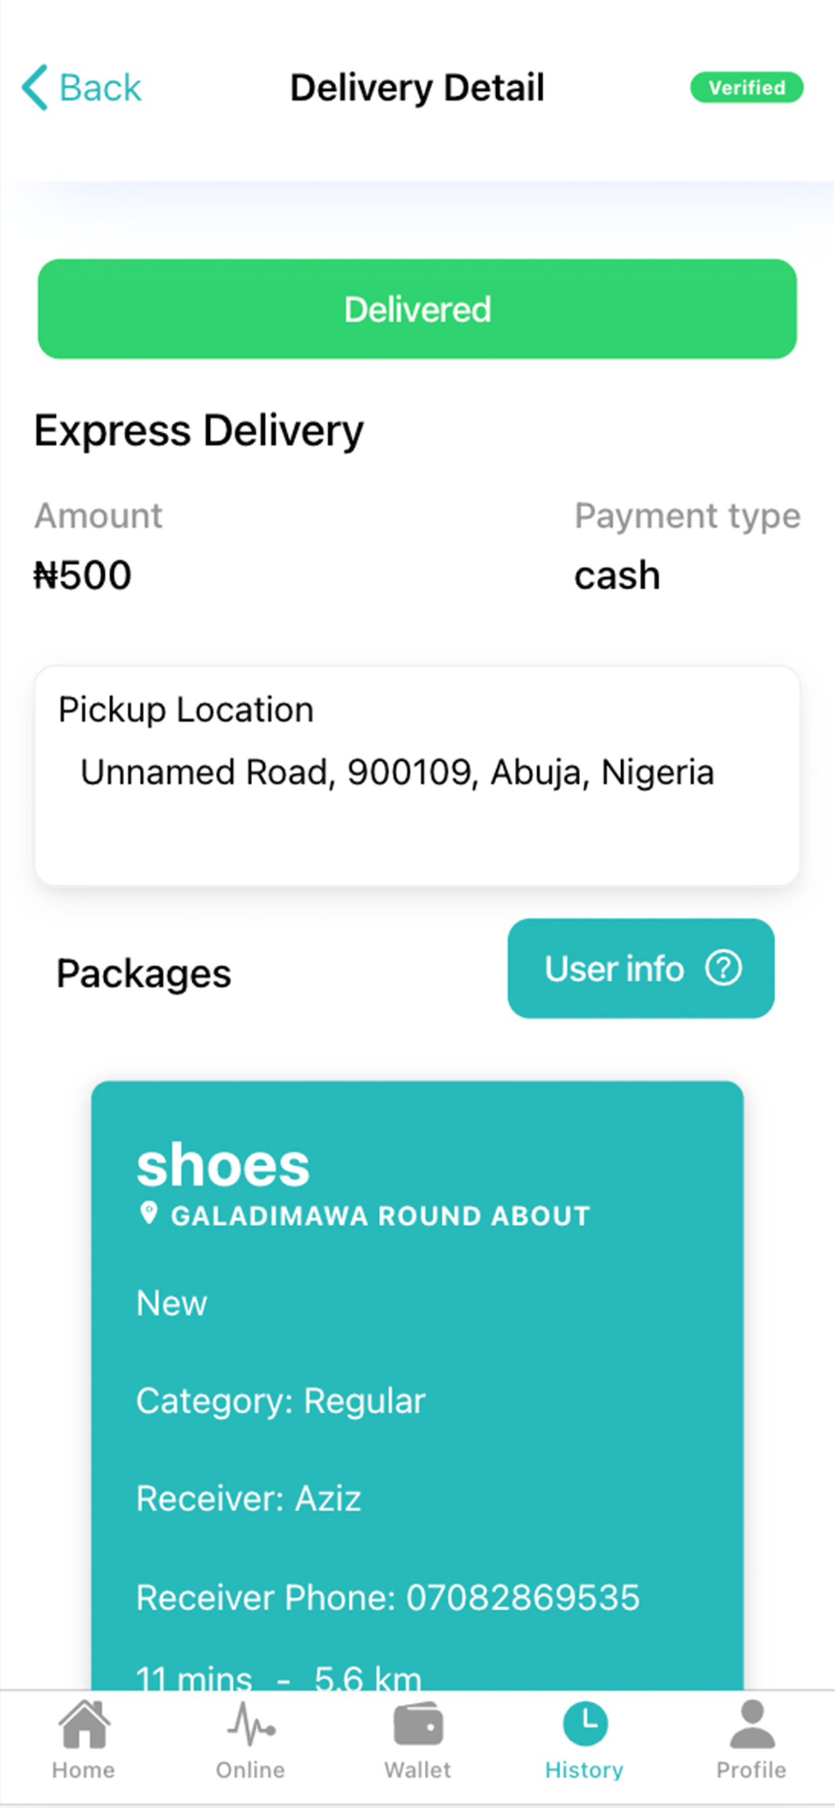Open the Home house icon
This screenshot has width=835, height=1808.
[84, 1724]
